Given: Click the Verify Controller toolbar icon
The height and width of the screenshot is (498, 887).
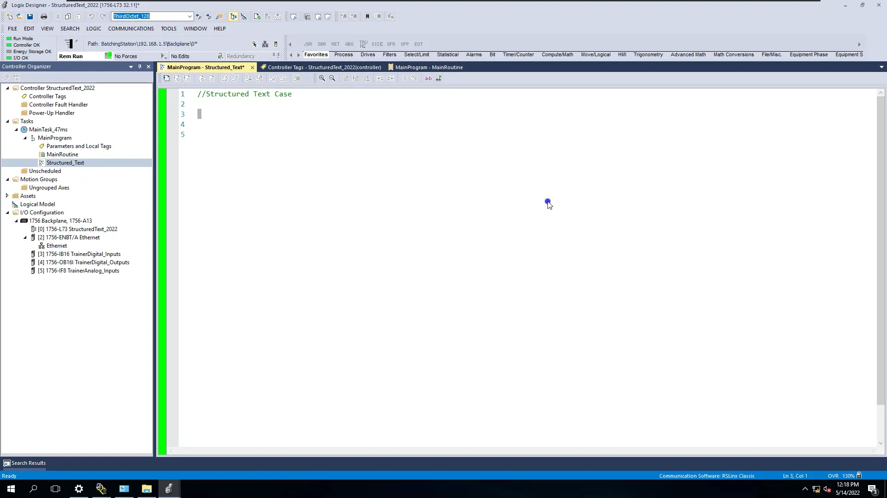Looking at the screenshot, I should 267,17.
